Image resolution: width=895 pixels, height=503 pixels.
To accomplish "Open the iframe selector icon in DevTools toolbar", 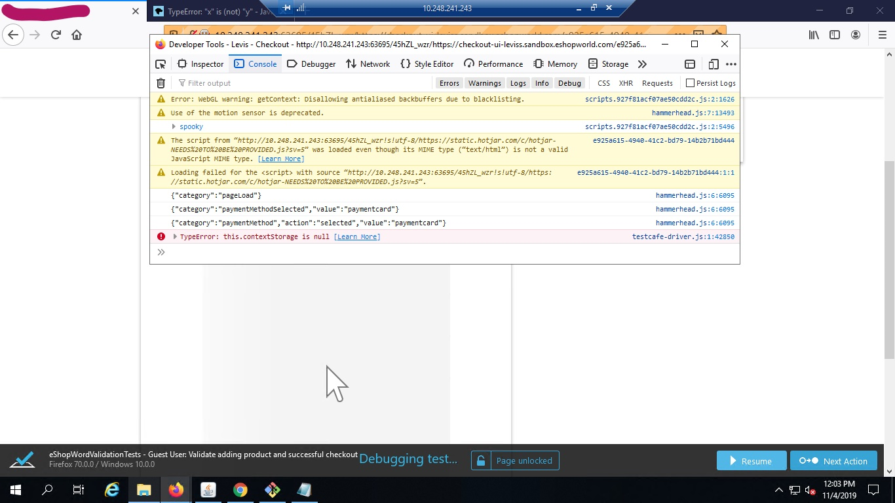I will (690, 64).
